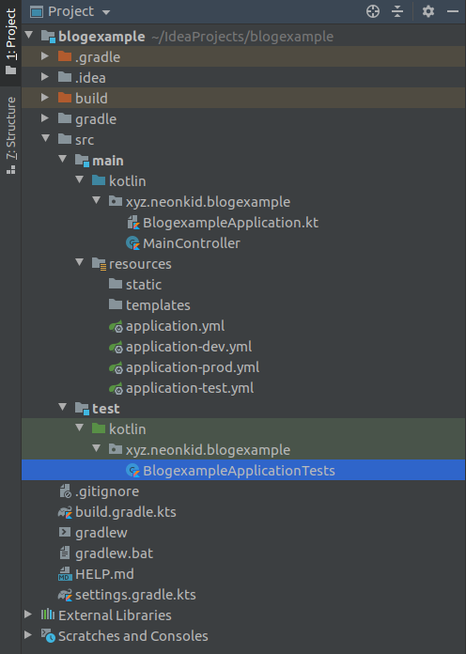The width and height of the screenshot is (466, 654).
Task: Switch to the 1: Project side tab
Action: click(x=11, y=41)
